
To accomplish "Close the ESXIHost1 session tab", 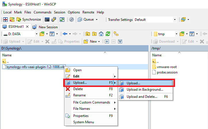I will [x=27, y=27].
